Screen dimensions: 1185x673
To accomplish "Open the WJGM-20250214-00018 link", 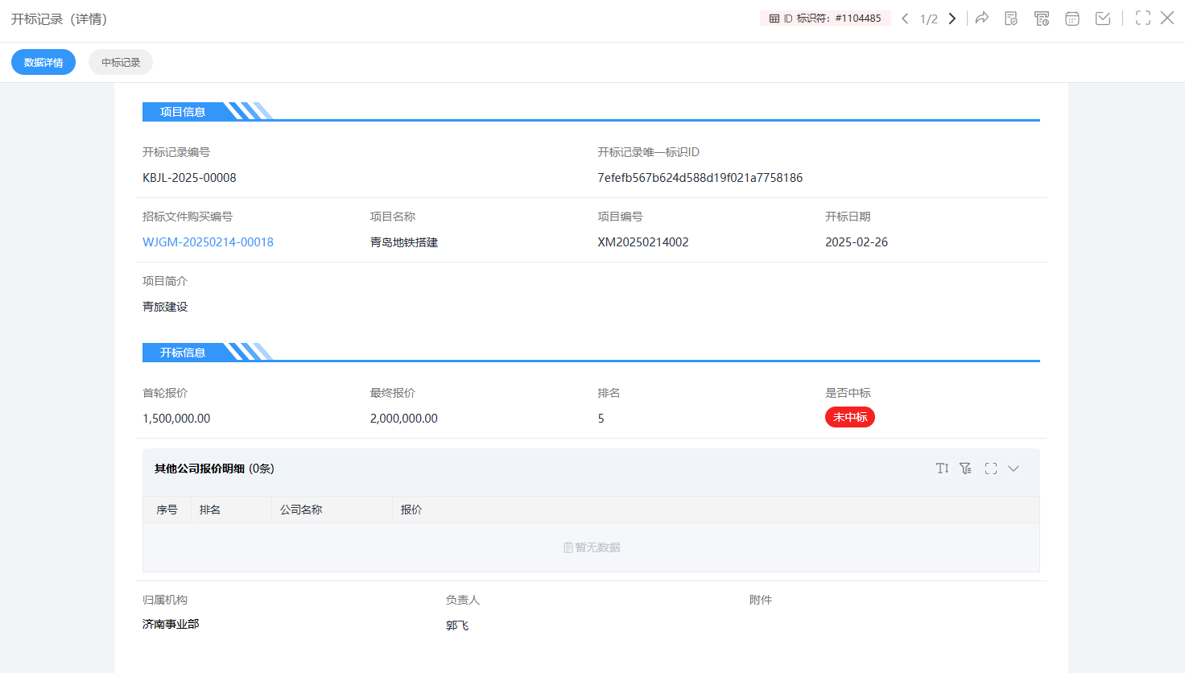I will tap(208, 242).
